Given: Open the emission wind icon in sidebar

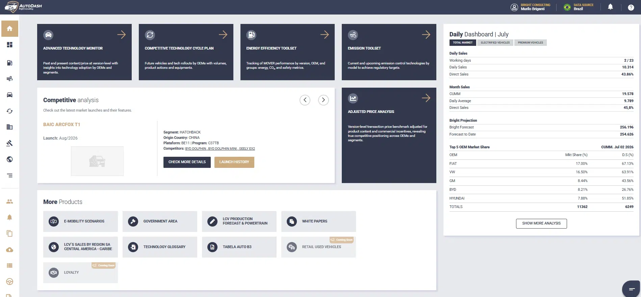Looking at the screenshot, I should tap(10, 79).
